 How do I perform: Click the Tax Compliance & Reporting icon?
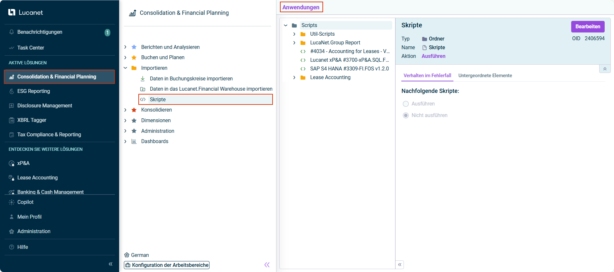(x=12, y=135)
